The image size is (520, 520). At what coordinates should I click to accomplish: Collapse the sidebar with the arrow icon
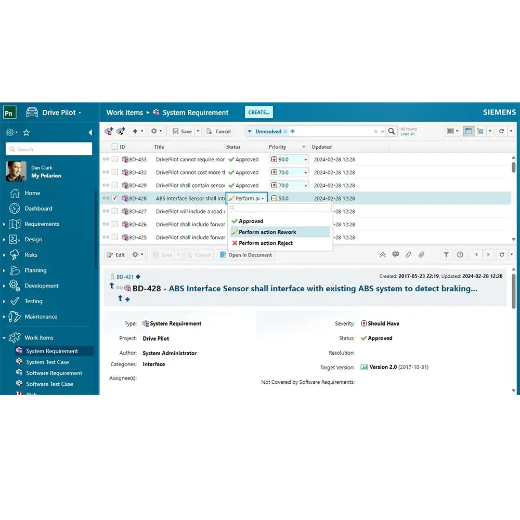coord(90,133)
